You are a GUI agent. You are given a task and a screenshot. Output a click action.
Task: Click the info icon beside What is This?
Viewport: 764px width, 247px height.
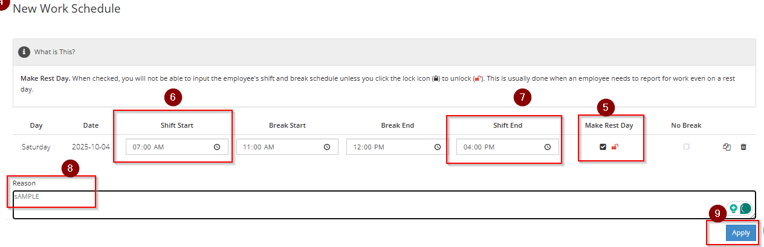point(24,52)
